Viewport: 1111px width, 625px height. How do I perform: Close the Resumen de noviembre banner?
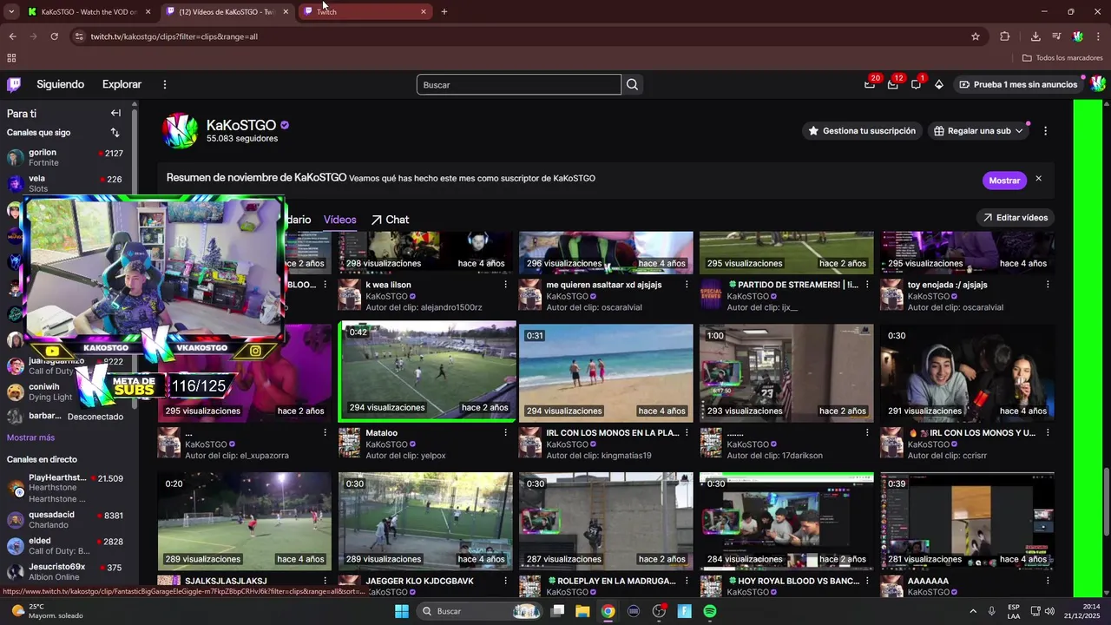pyautogui.click(x=1038, y=179)
